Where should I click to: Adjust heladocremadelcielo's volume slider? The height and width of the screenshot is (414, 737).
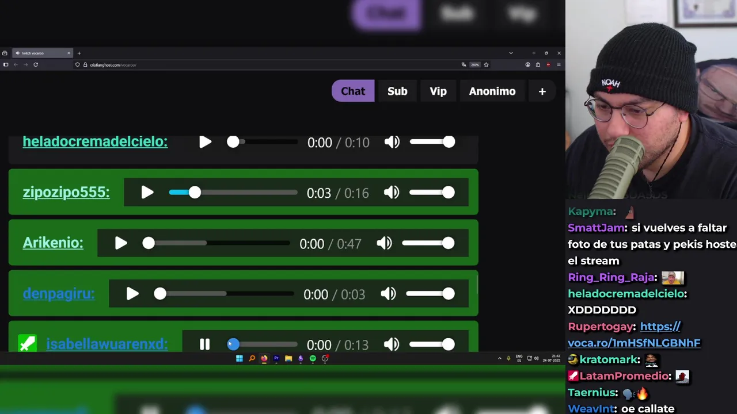point(432,142)
